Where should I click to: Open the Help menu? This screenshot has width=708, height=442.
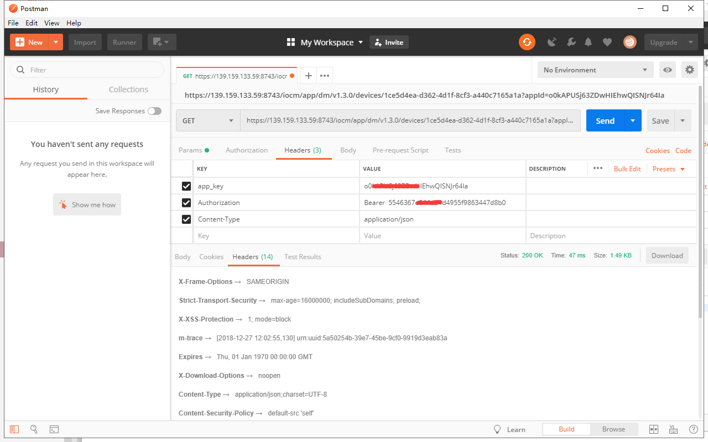click(74, 23)
